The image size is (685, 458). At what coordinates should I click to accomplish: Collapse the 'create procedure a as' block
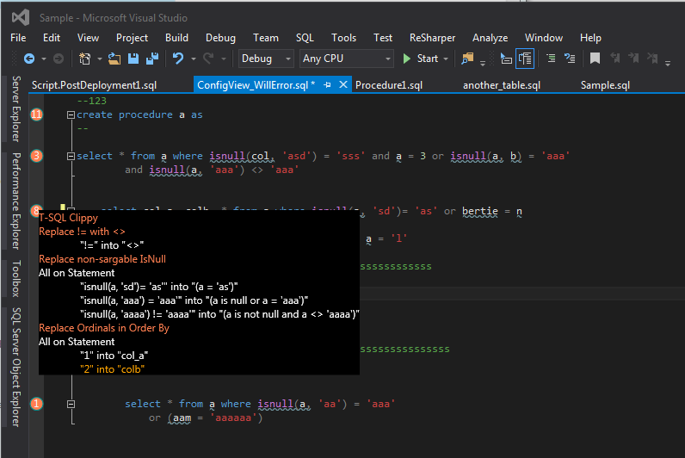[x=71, y=114]
